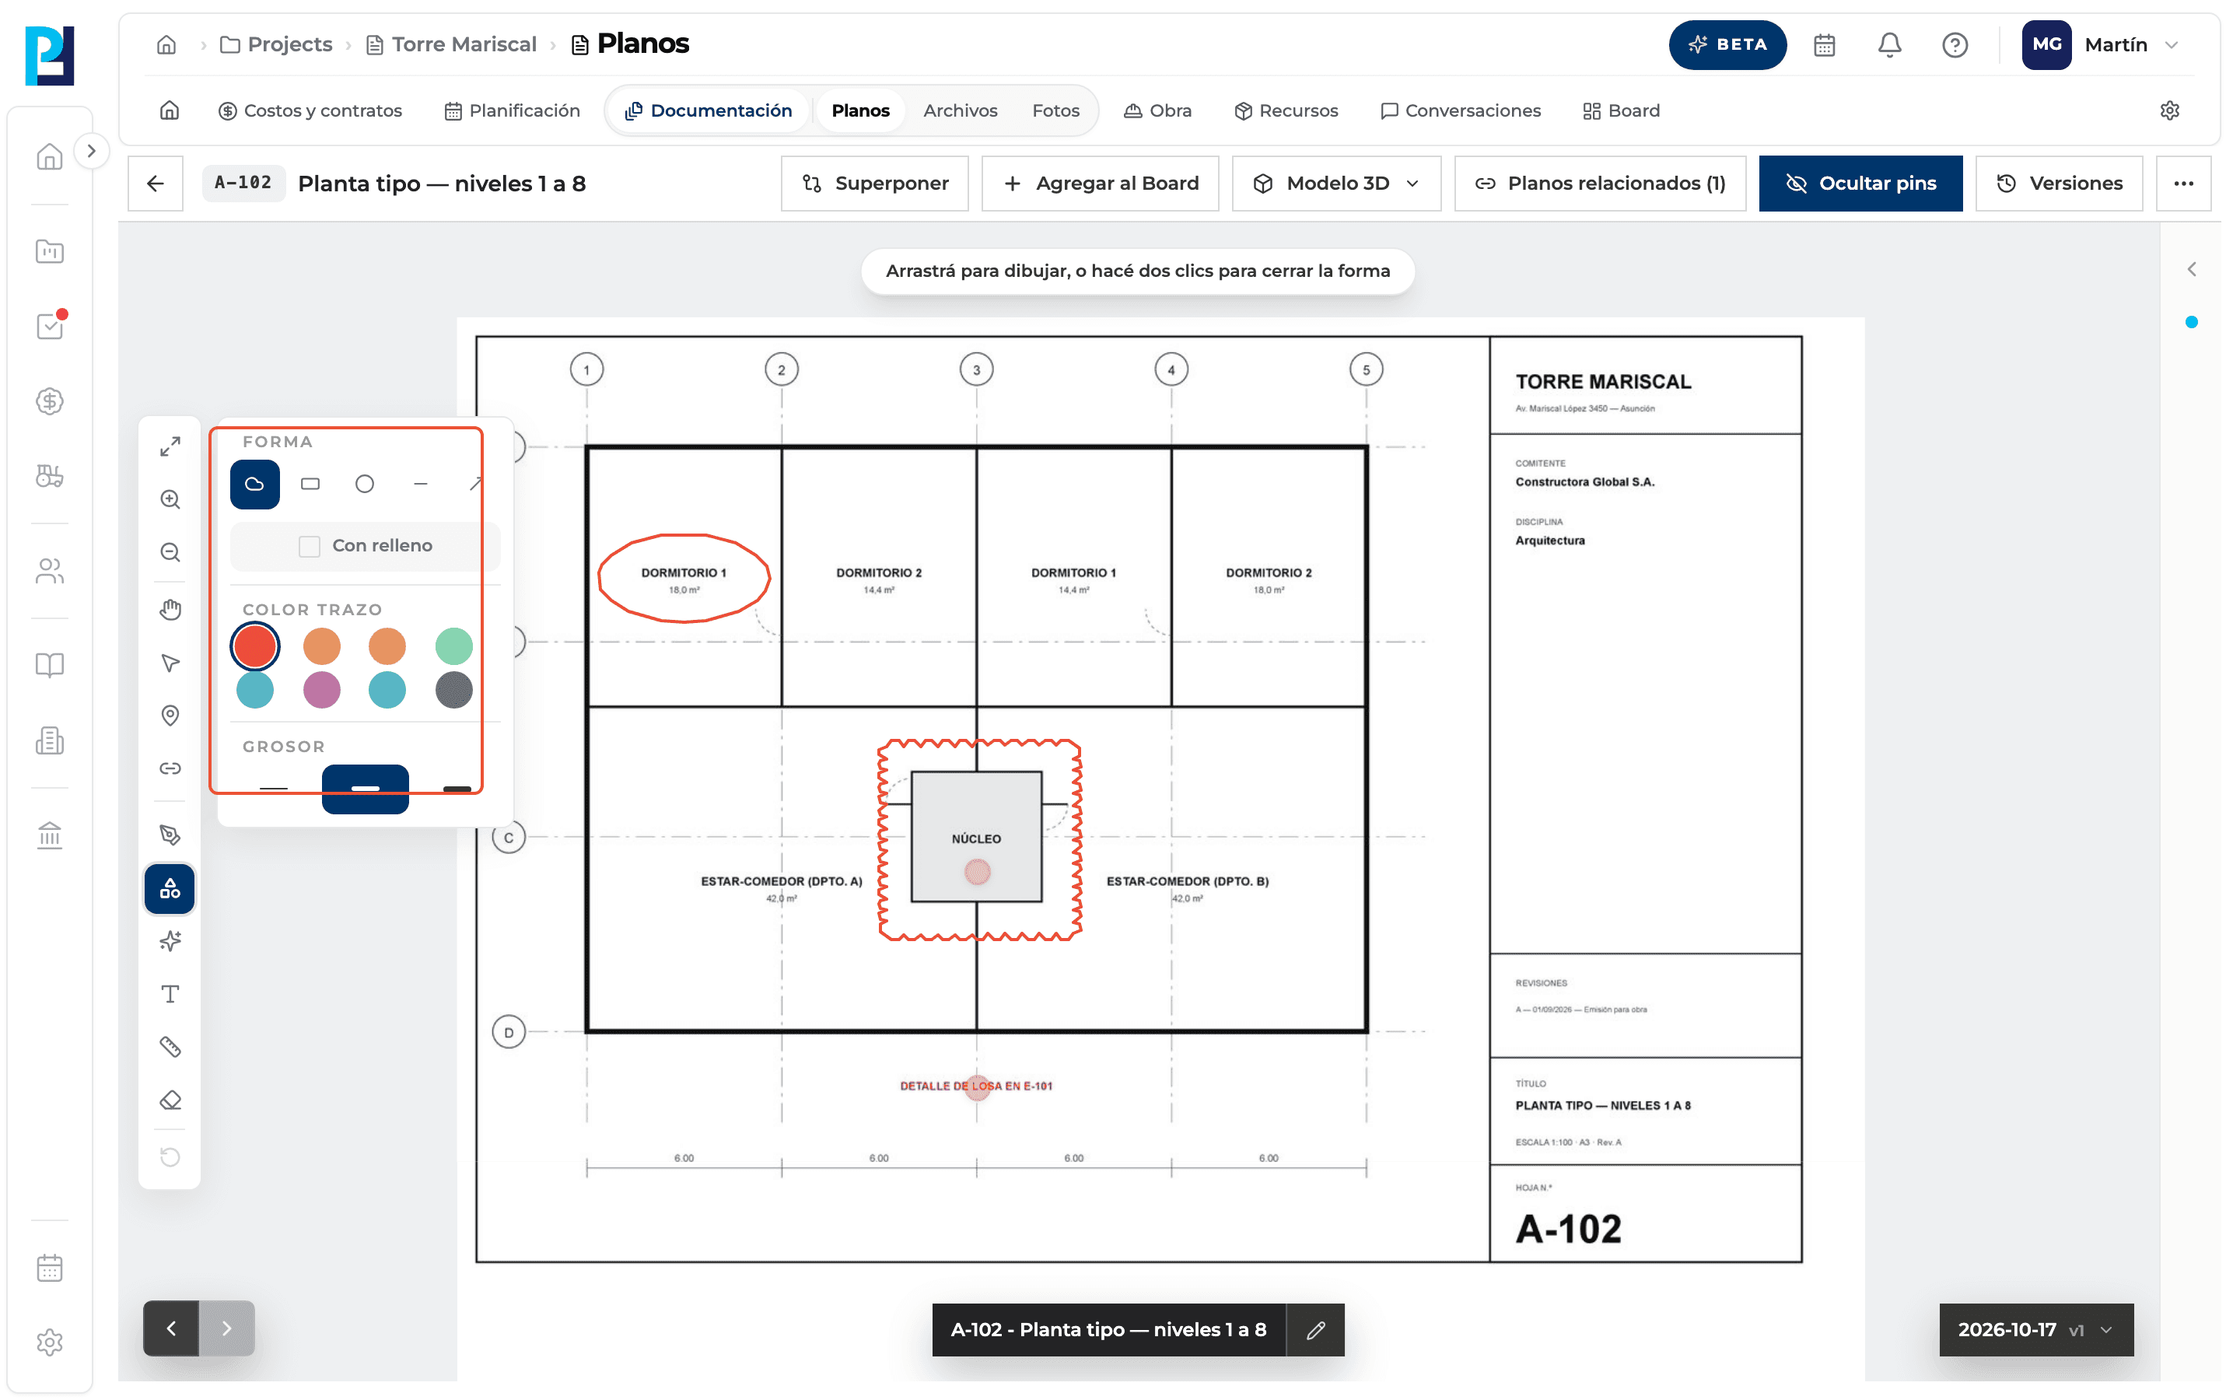Choose the rectangle shape option

310,485
